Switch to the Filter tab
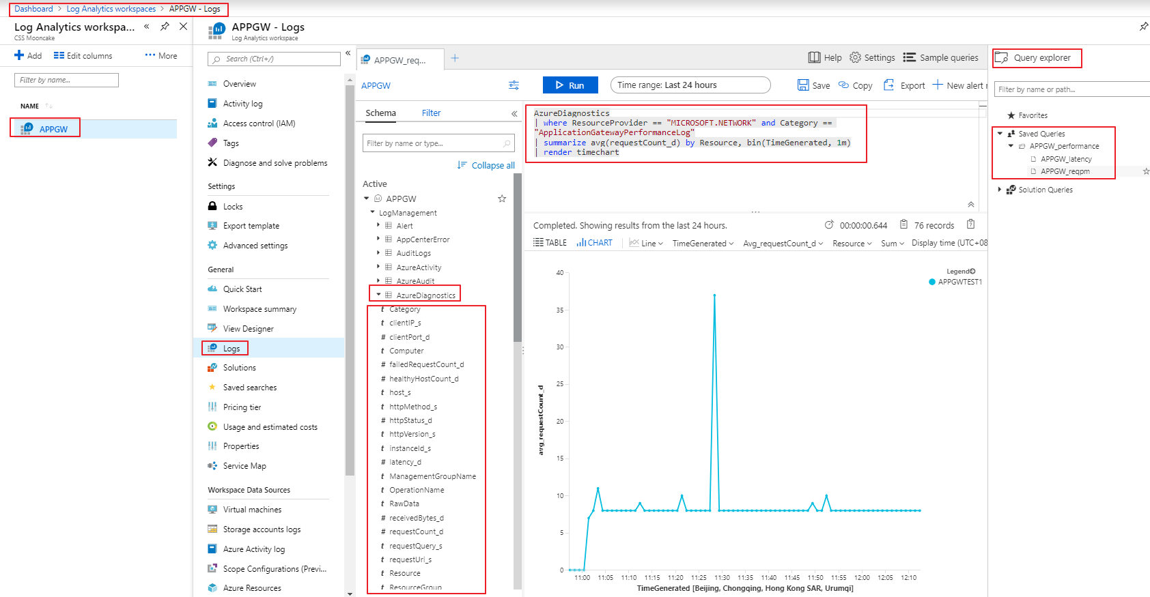The image size is (1150, 597). pos(431,113)
